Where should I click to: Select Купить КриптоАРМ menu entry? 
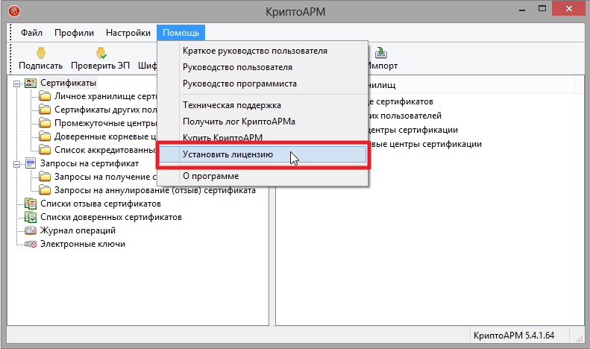click(263, 137)
